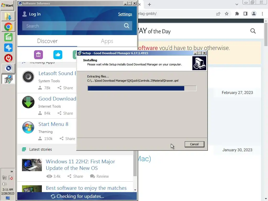Click the Software Informer vertical scrollbar
The width and height of the screenshot is (268, 201).
(135, 163)
